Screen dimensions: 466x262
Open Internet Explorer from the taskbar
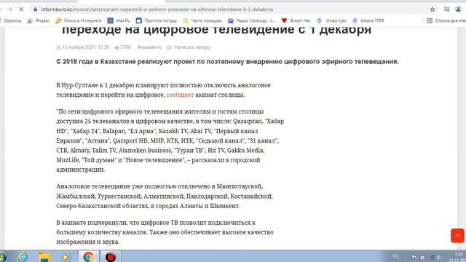[x=23, y=257]
